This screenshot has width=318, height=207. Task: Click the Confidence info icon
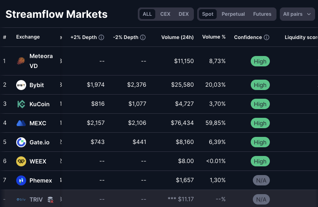pos(267,37)
